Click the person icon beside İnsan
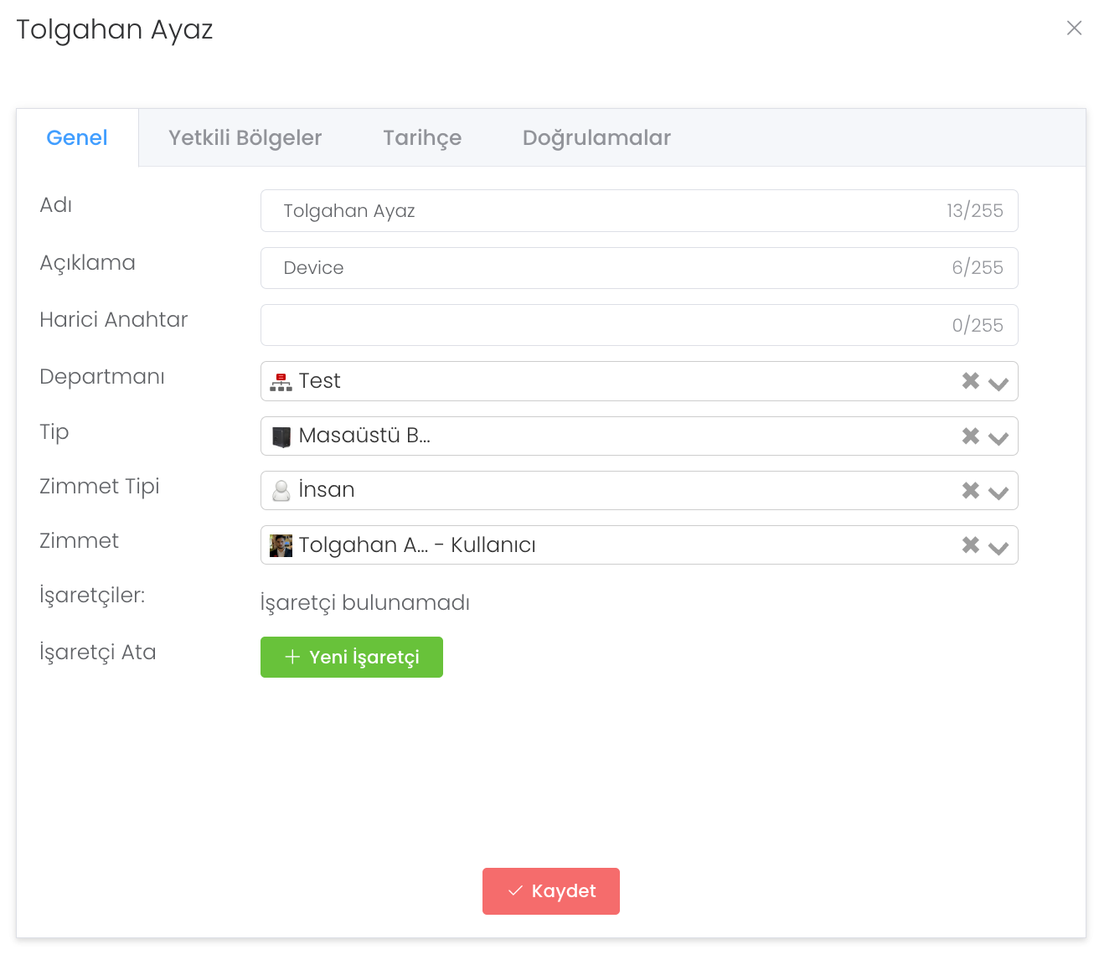This screenshot has height=965, width=1099. point(281,491)
